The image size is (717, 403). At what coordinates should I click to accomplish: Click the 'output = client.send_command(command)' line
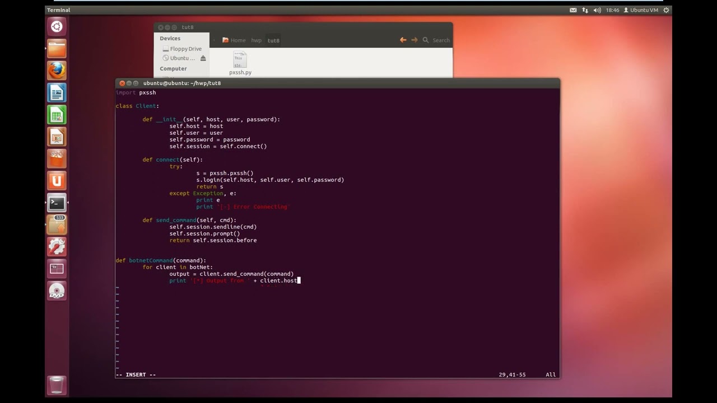tap(231, 274)
